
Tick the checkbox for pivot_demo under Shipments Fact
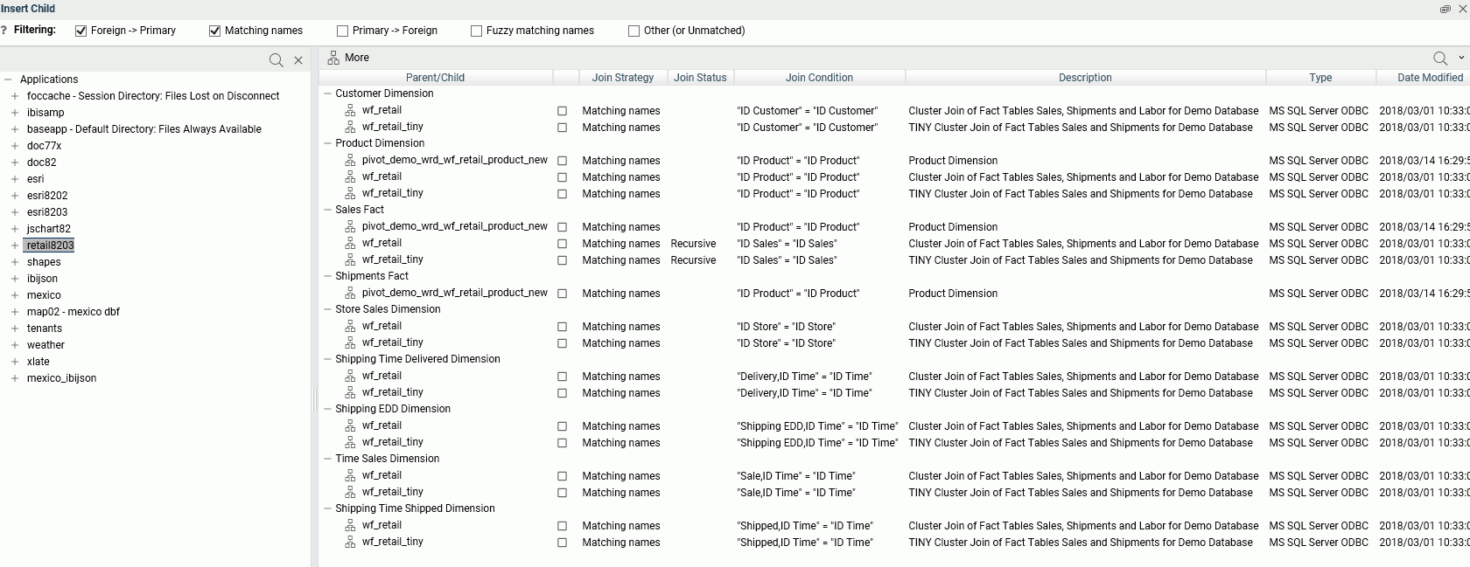[x=562, y=294]
